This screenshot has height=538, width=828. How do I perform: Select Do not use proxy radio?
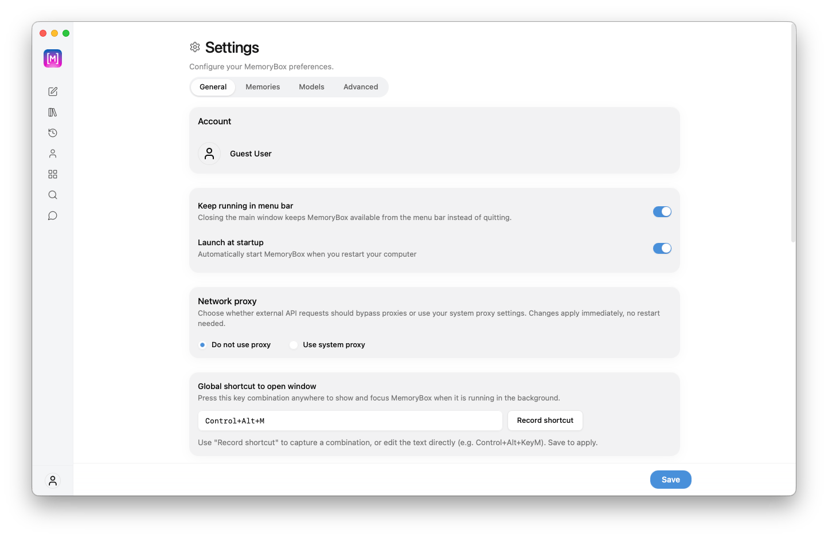click(202, 345)
